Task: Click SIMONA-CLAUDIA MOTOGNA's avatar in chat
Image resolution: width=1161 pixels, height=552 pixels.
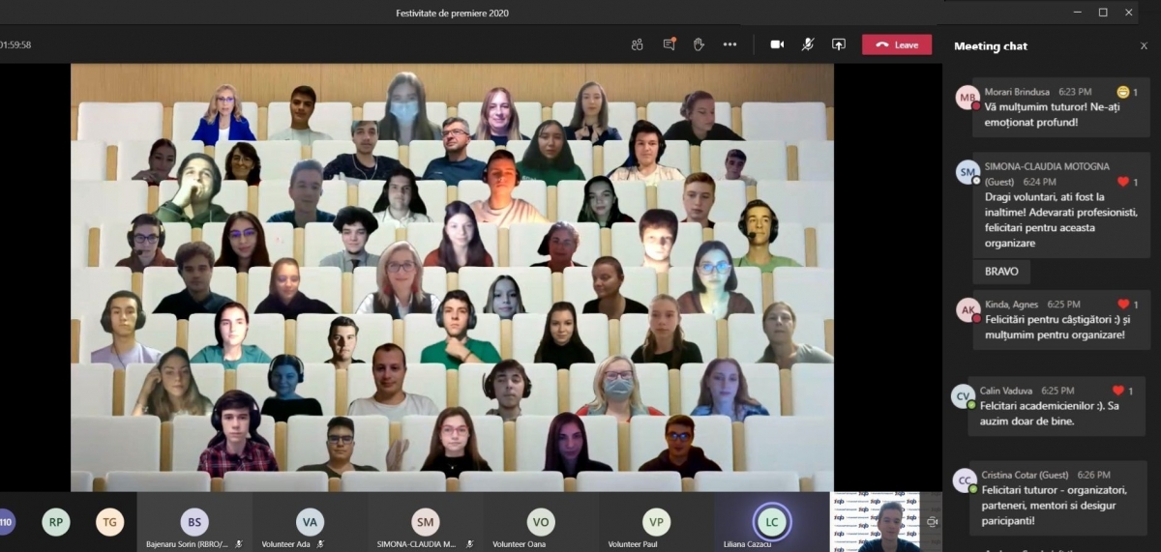Action: click(x=967, y=173)
